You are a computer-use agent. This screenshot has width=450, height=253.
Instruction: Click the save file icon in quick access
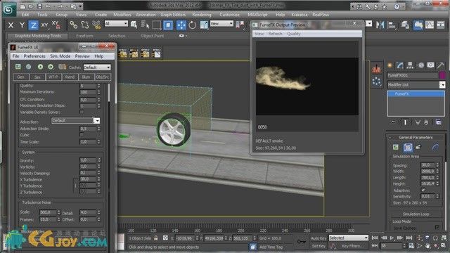[x=39, y=6]
